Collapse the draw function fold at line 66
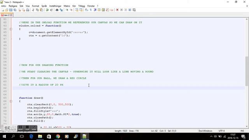Viewport: 249px width, 140px height. point(11,101)
